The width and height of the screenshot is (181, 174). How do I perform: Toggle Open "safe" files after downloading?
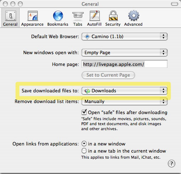pos(84,112)
